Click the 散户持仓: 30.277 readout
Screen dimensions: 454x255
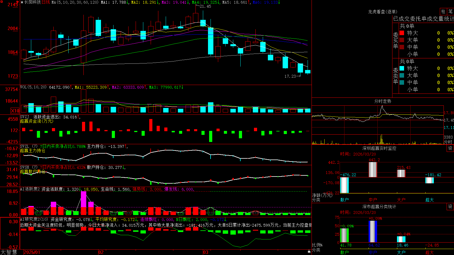pyautogui.click(x=105, y=167)
